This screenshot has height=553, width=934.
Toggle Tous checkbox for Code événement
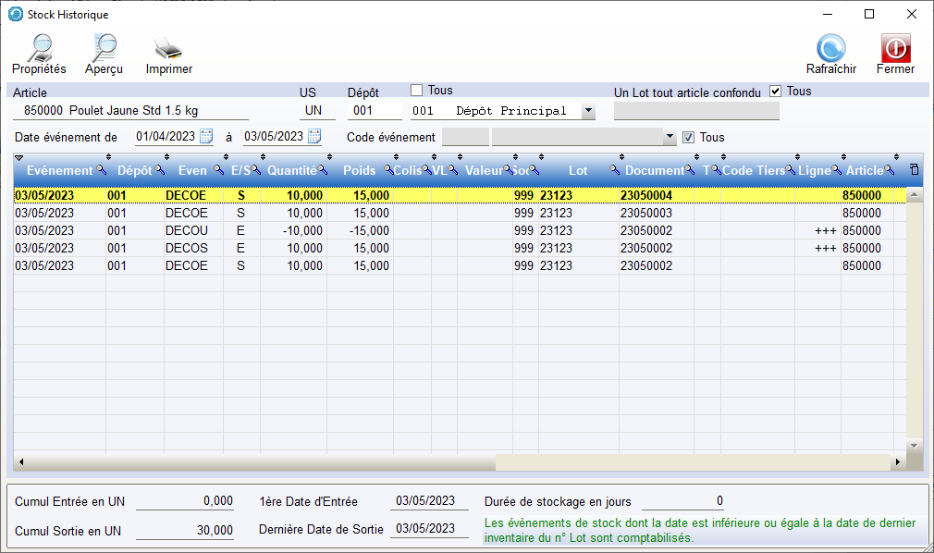pos(688,138)
